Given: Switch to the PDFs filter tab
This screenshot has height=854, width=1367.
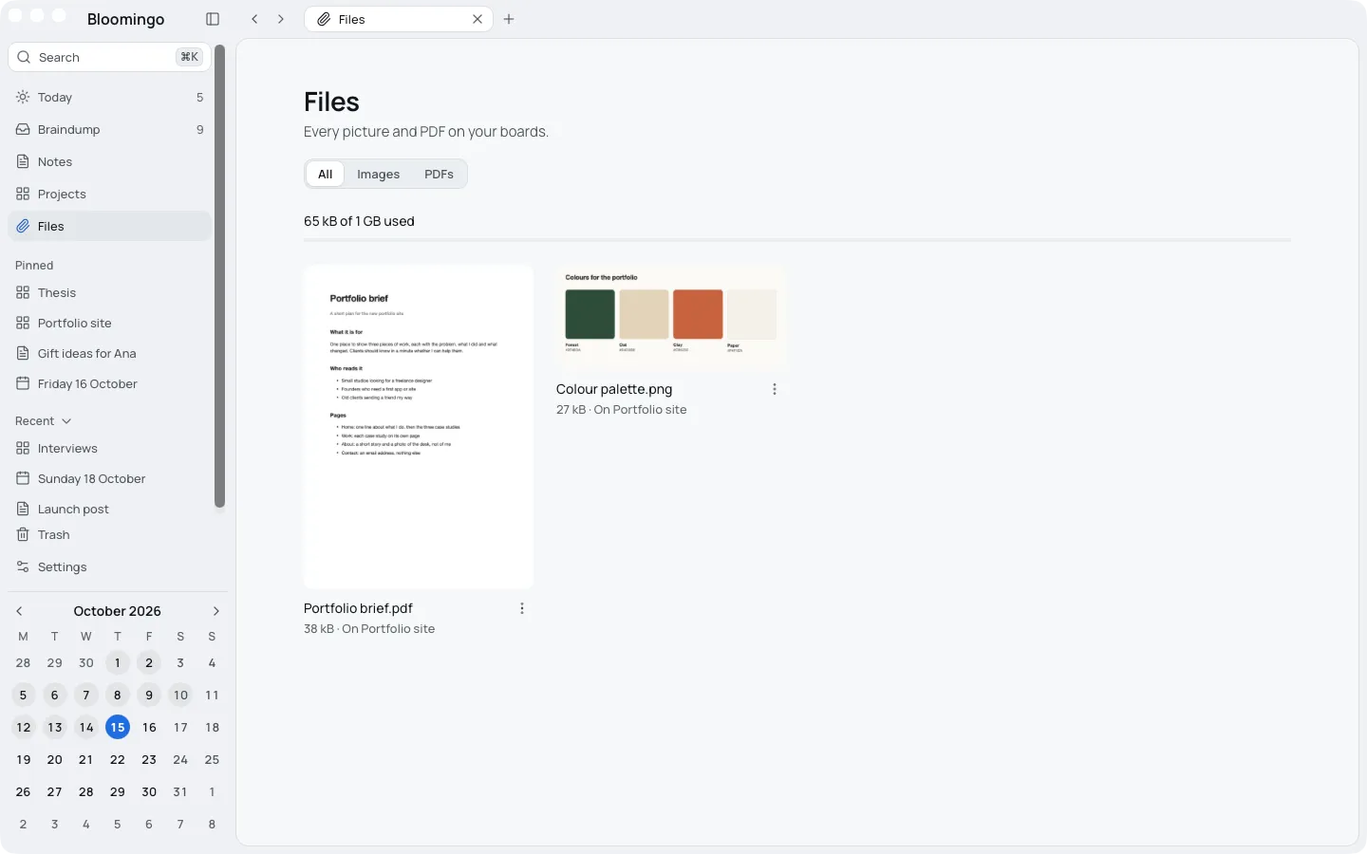Looking at the screenshot, I should [x=439, y=174].
